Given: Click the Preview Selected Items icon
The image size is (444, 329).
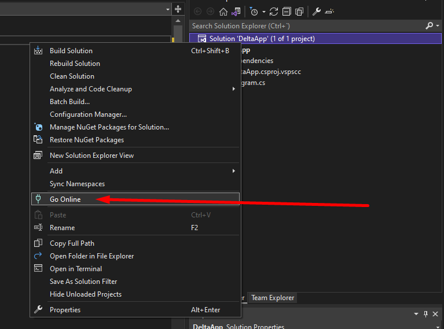Looking at the screenshot, I should pyautogui.click(x=329, y=12).
